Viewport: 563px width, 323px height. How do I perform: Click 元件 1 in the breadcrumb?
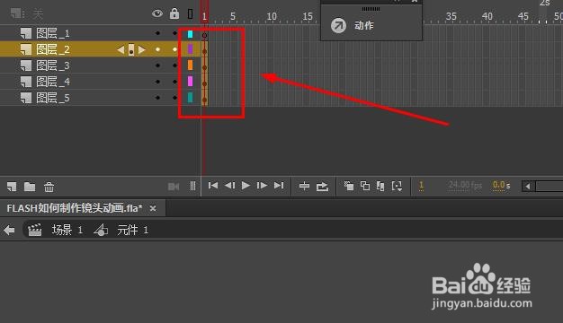point(132,230)
